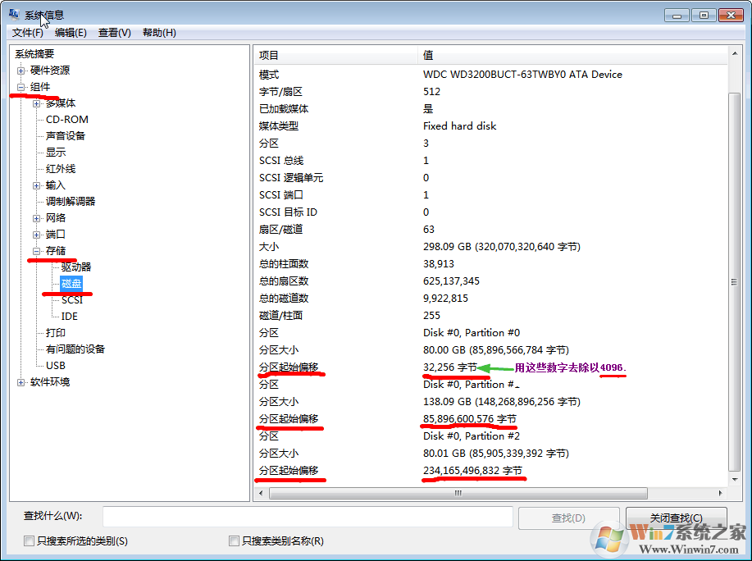752x561 pixels.
Task: Click the 234,165,496,832 字节 offset value
Action: tap(472, 471)
